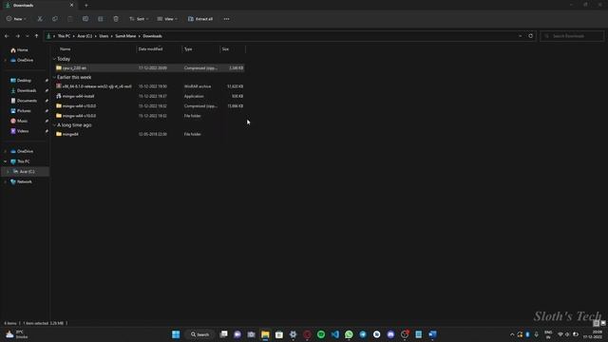Viewport: 608px width, 342px height.
Task: Open the Sort dropdown
Action: click(139, 19)
